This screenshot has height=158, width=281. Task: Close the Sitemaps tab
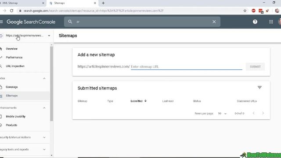click(95, 3)
